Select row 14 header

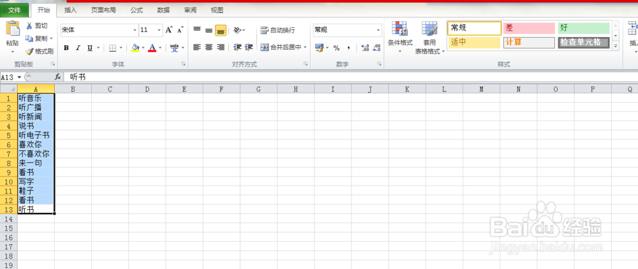[x=8, y=219]
